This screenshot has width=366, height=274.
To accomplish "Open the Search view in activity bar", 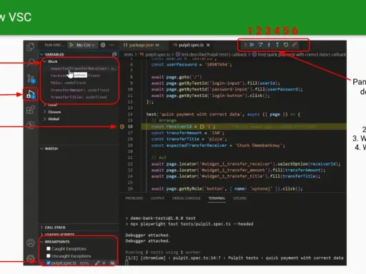I will pos(31,62).
